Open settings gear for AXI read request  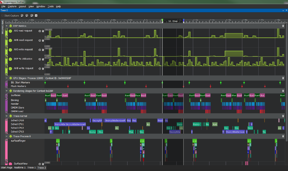click(40, 31)
